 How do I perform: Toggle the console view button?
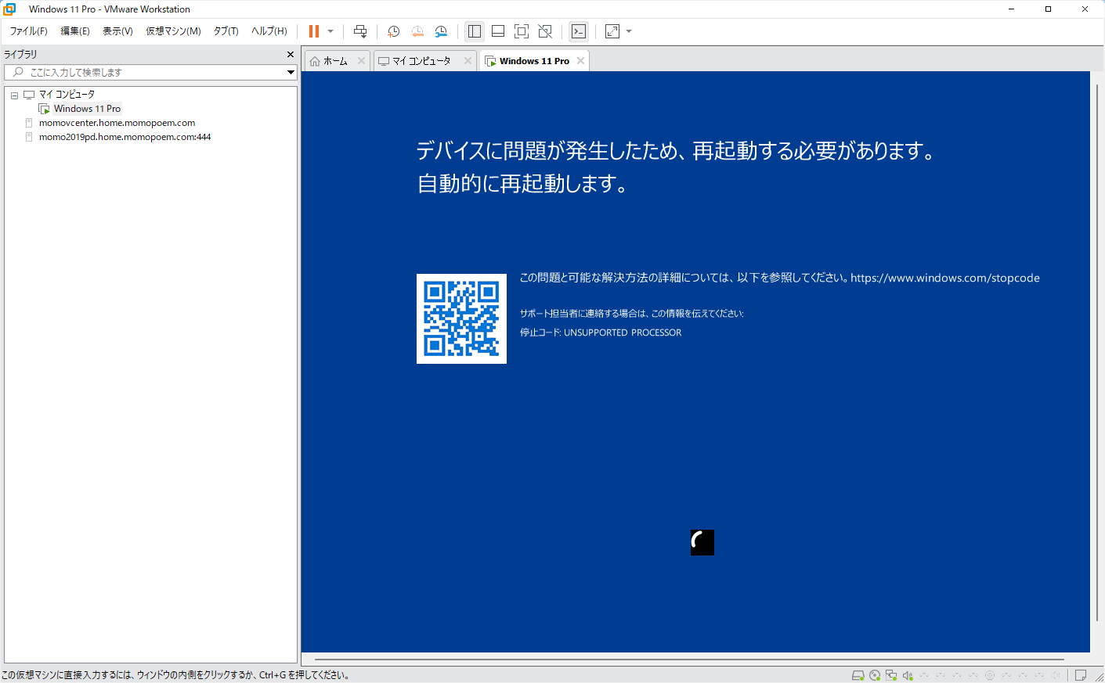(579, 31)
